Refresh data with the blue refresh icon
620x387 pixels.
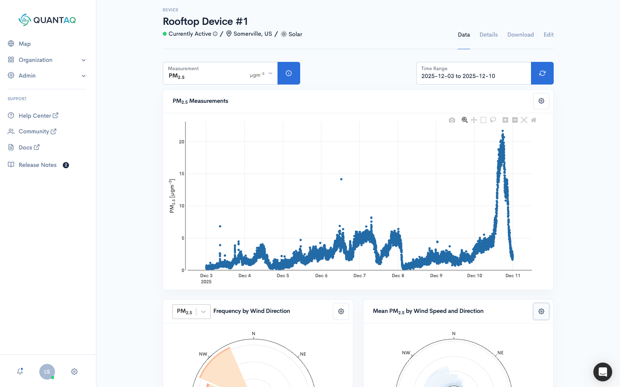pos(542,73)
